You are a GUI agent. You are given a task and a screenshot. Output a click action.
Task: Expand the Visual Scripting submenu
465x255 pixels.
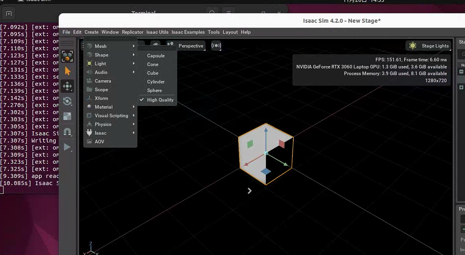(x=110, y=116)
